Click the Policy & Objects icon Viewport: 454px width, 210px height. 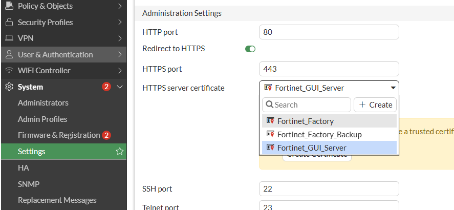pos(10,6)
